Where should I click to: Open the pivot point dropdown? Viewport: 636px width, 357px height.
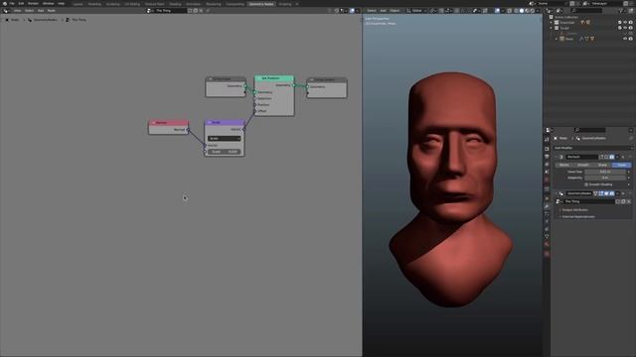pyautogui.click(x=433, y=11)
